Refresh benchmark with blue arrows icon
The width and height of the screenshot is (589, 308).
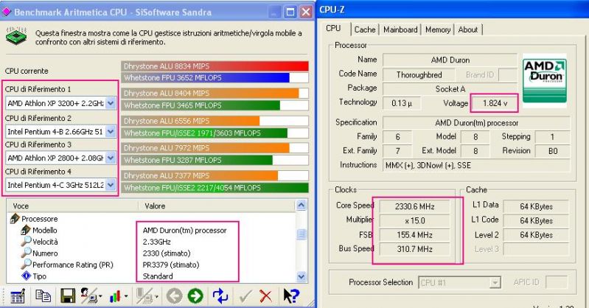click(x=220, y=296)
